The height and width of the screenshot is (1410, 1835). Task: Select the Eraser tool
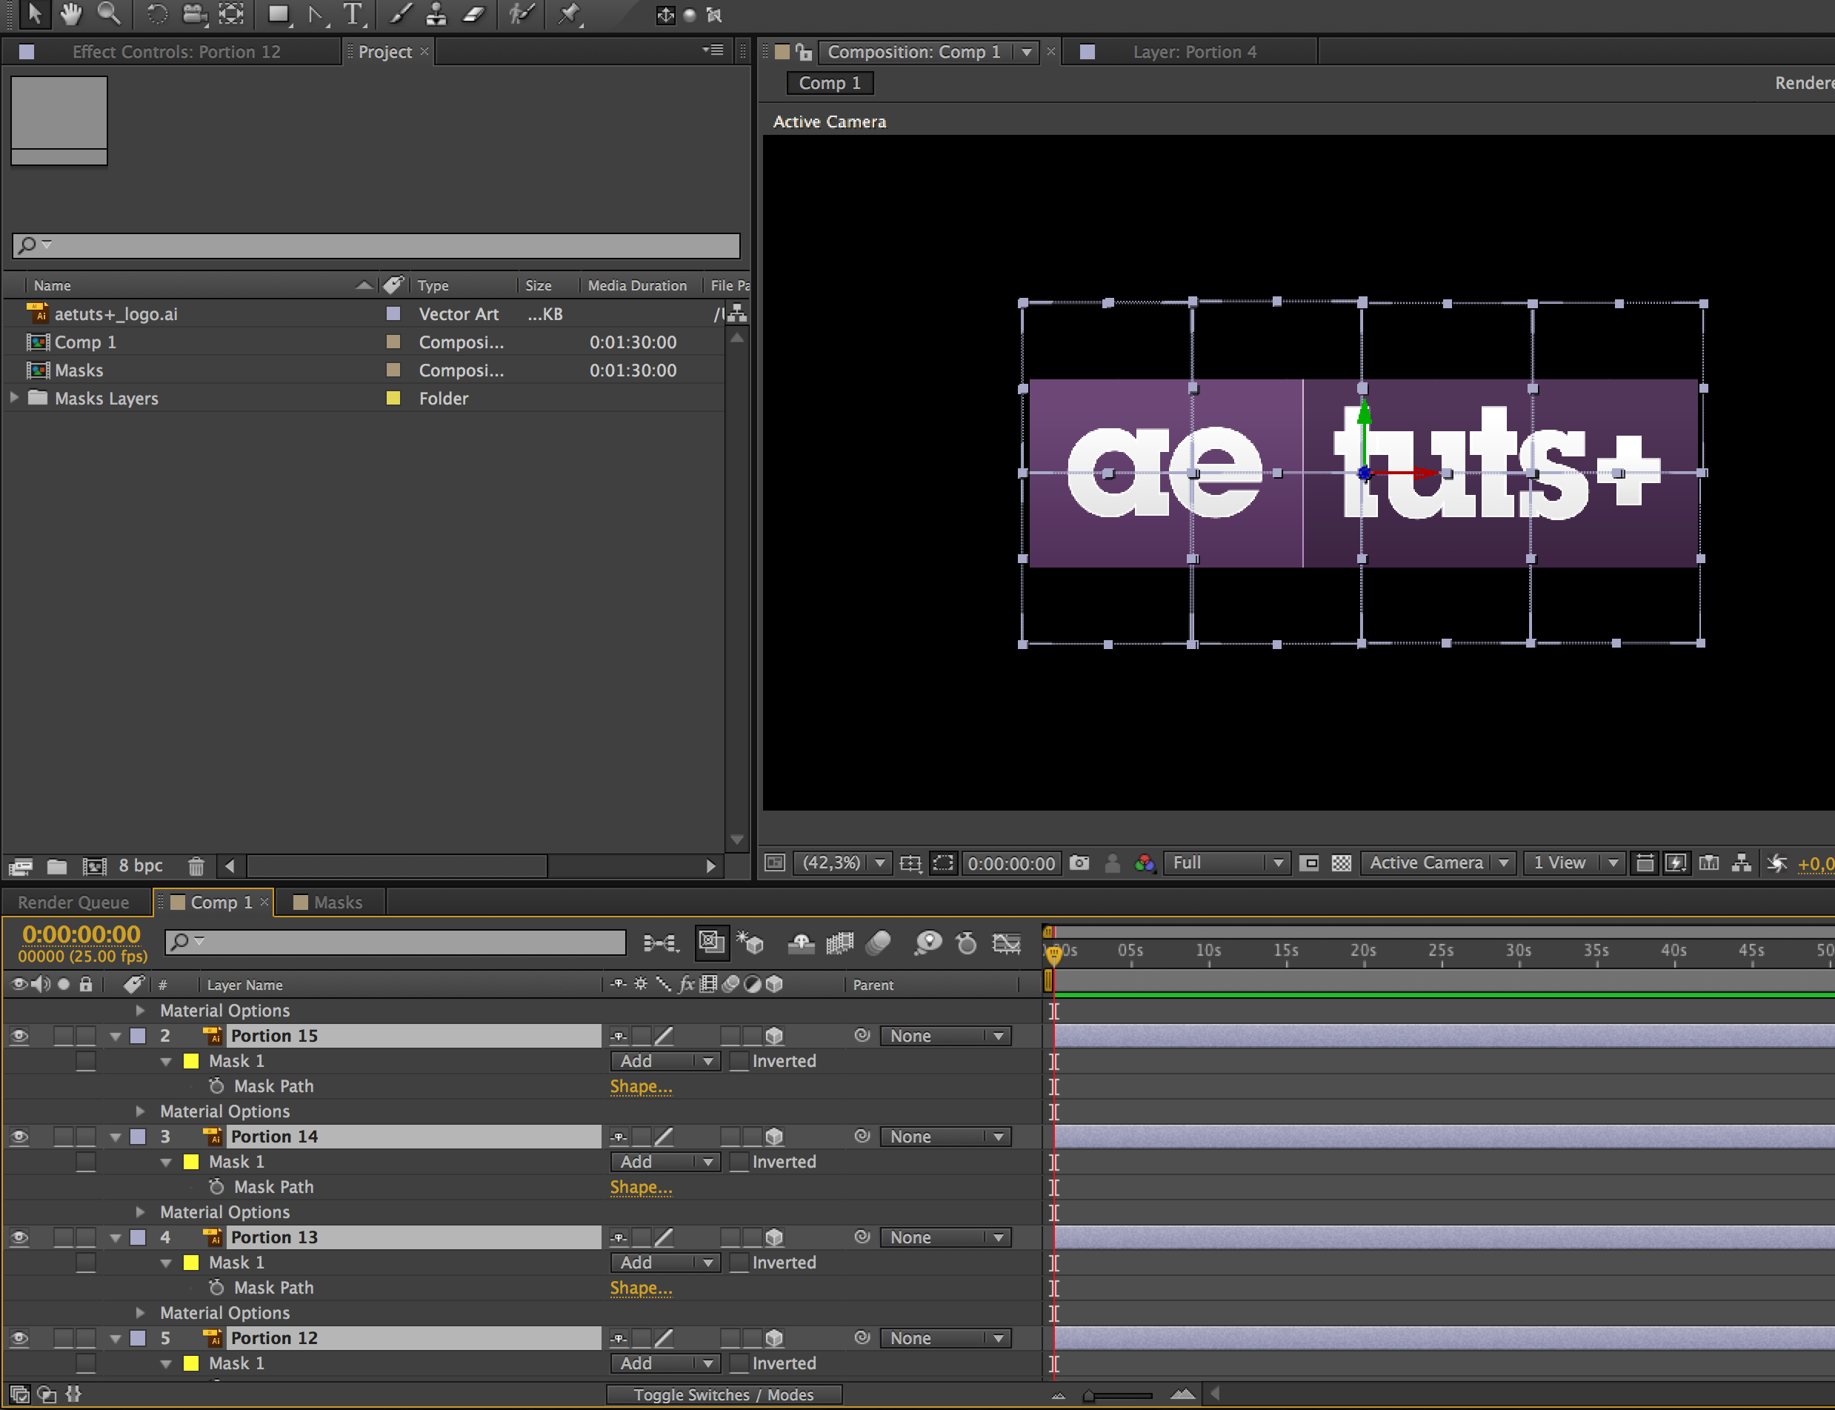pyautogui.click(x=474, y=14)
